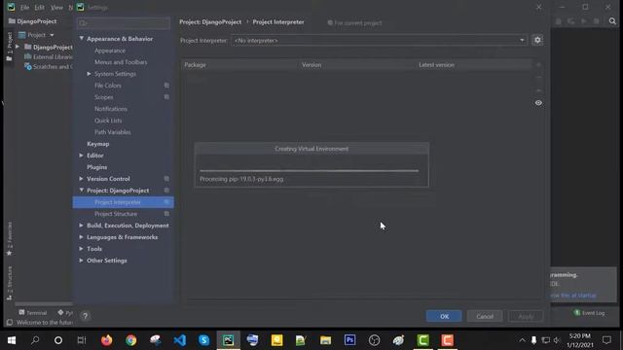Open Windows notification center icon
623x350 pixels.
pos(606,340)
